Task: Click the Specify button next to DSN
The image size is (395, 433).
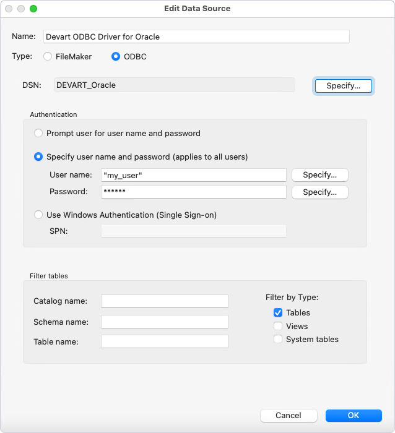Action: tap(344, 86)
